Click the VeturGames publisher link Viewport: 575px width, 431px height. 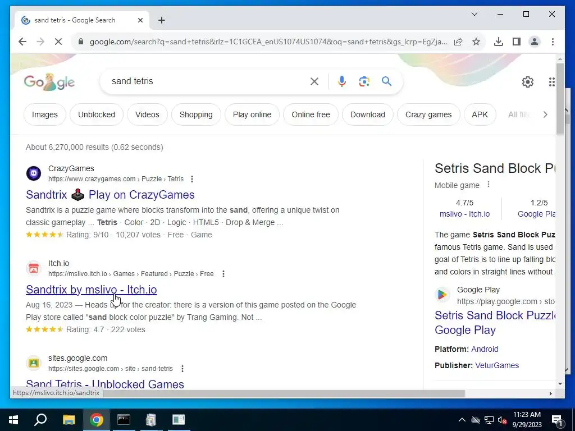[x=497, y=366]
